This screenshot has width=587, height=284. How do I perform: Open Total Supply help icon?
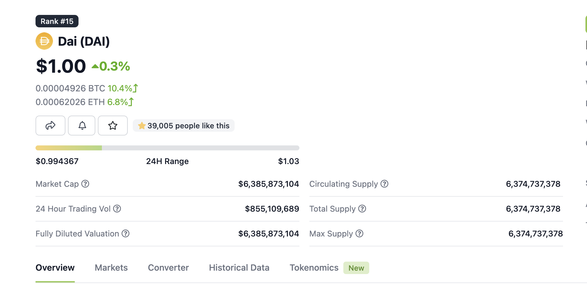point(362,209)
